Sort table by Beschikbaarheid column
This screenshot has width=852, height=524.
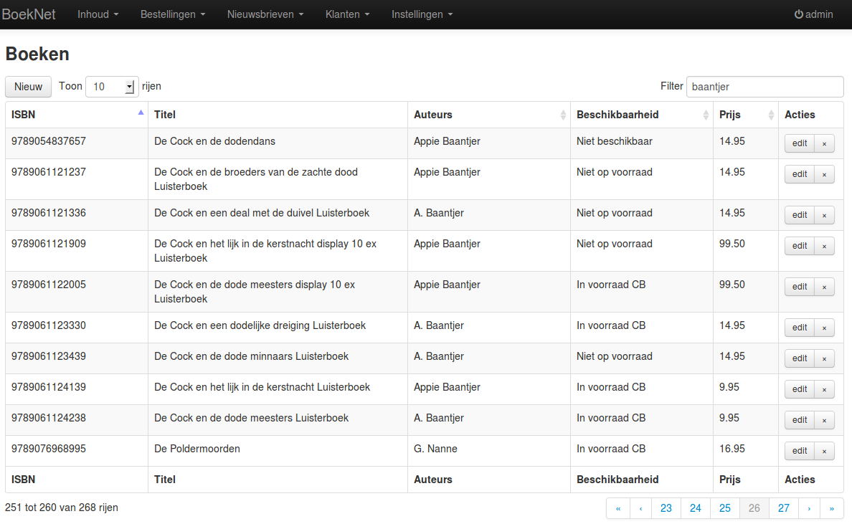coord(642,115)
